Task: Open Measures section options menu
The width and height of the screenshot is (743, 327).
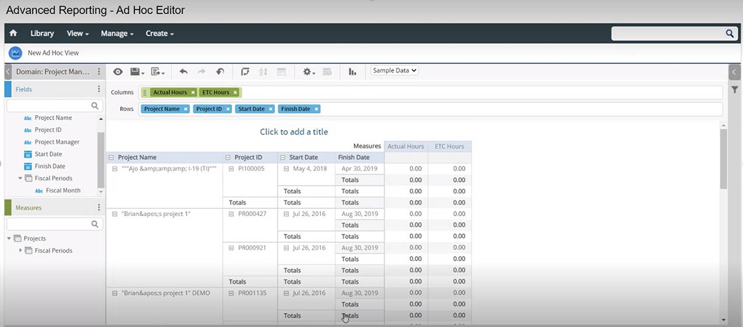Action: pyautogui.click(x=99, y=207)
